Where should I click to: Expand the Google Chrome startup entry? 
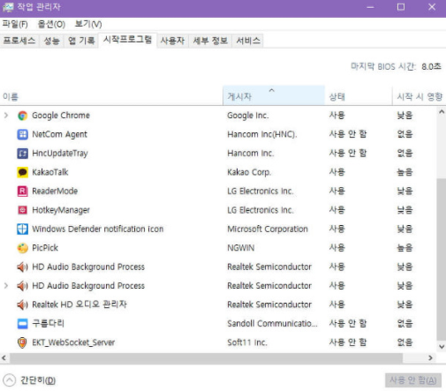pyautogui.click(x=6, y=116)
